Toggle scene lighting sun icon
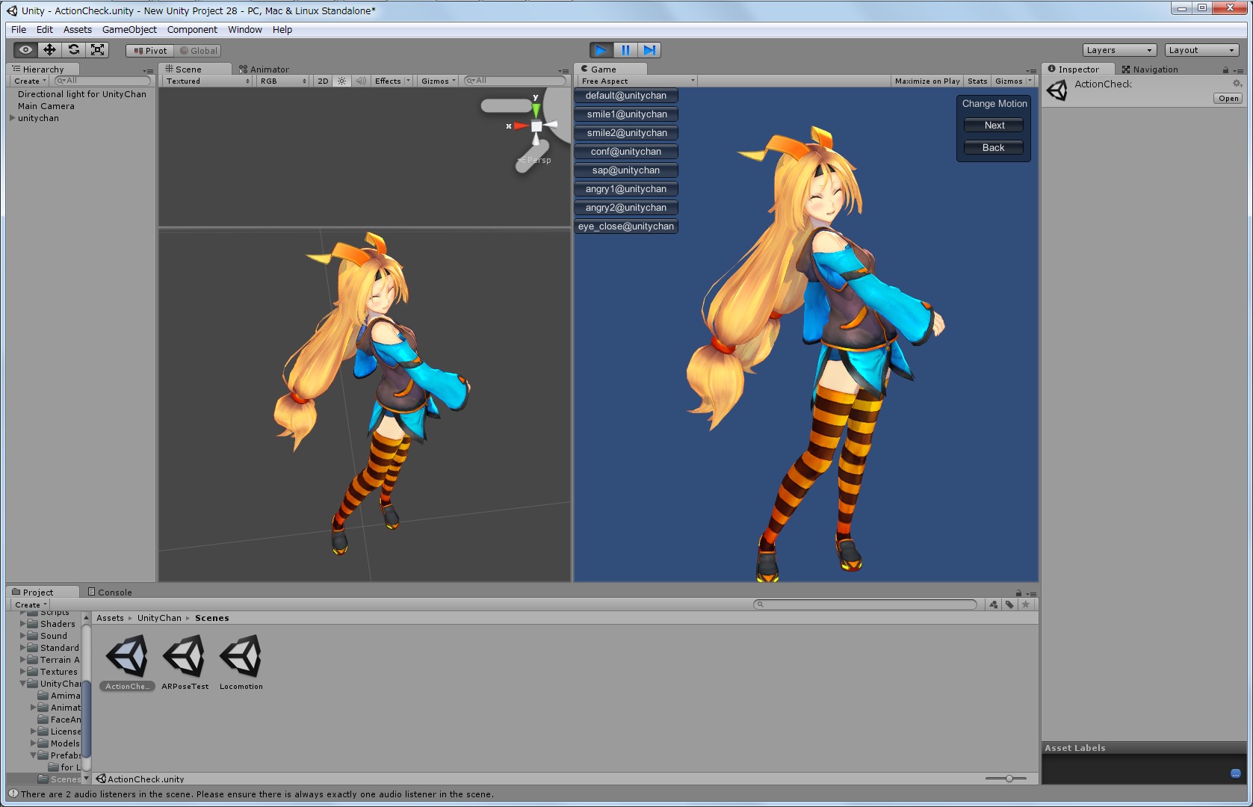 (341, 81)
